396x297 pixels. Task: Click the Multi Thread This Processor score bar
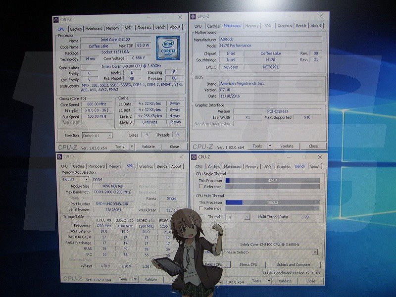[x=273, y=202]
